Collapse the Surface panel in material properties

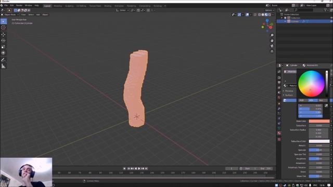tap(288, 95)
